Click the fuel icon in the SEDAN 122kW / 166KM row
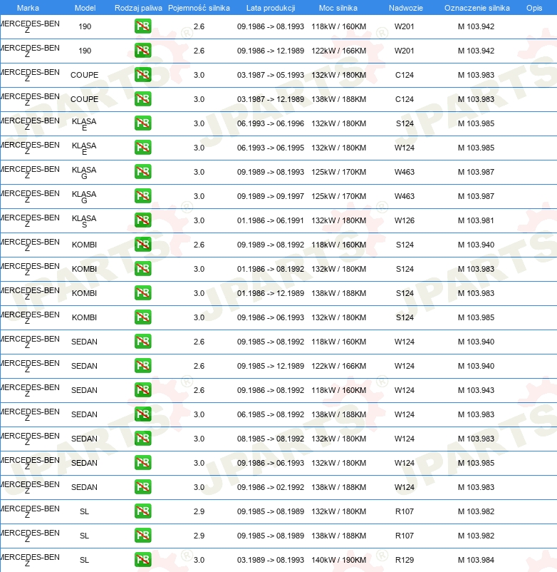This screenshot has width=557, height=572. coord(142,366)
